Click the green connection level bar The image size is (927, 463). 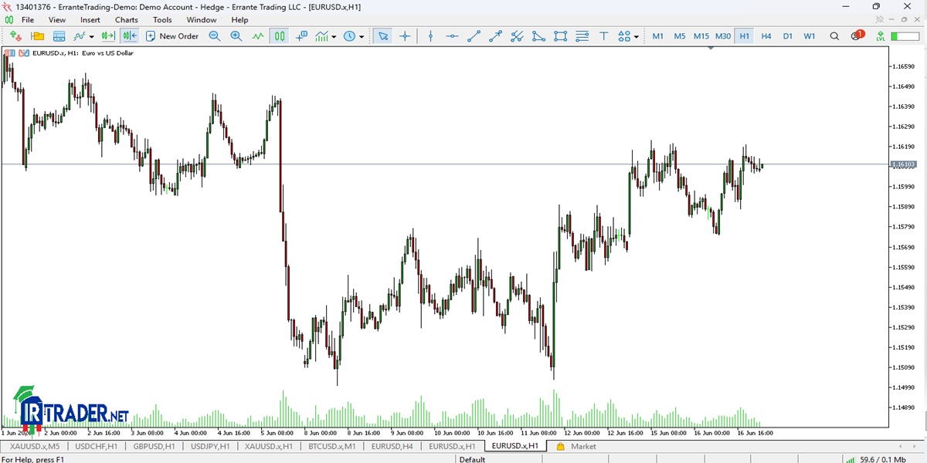pyautogui.click(x=904, y=36)
